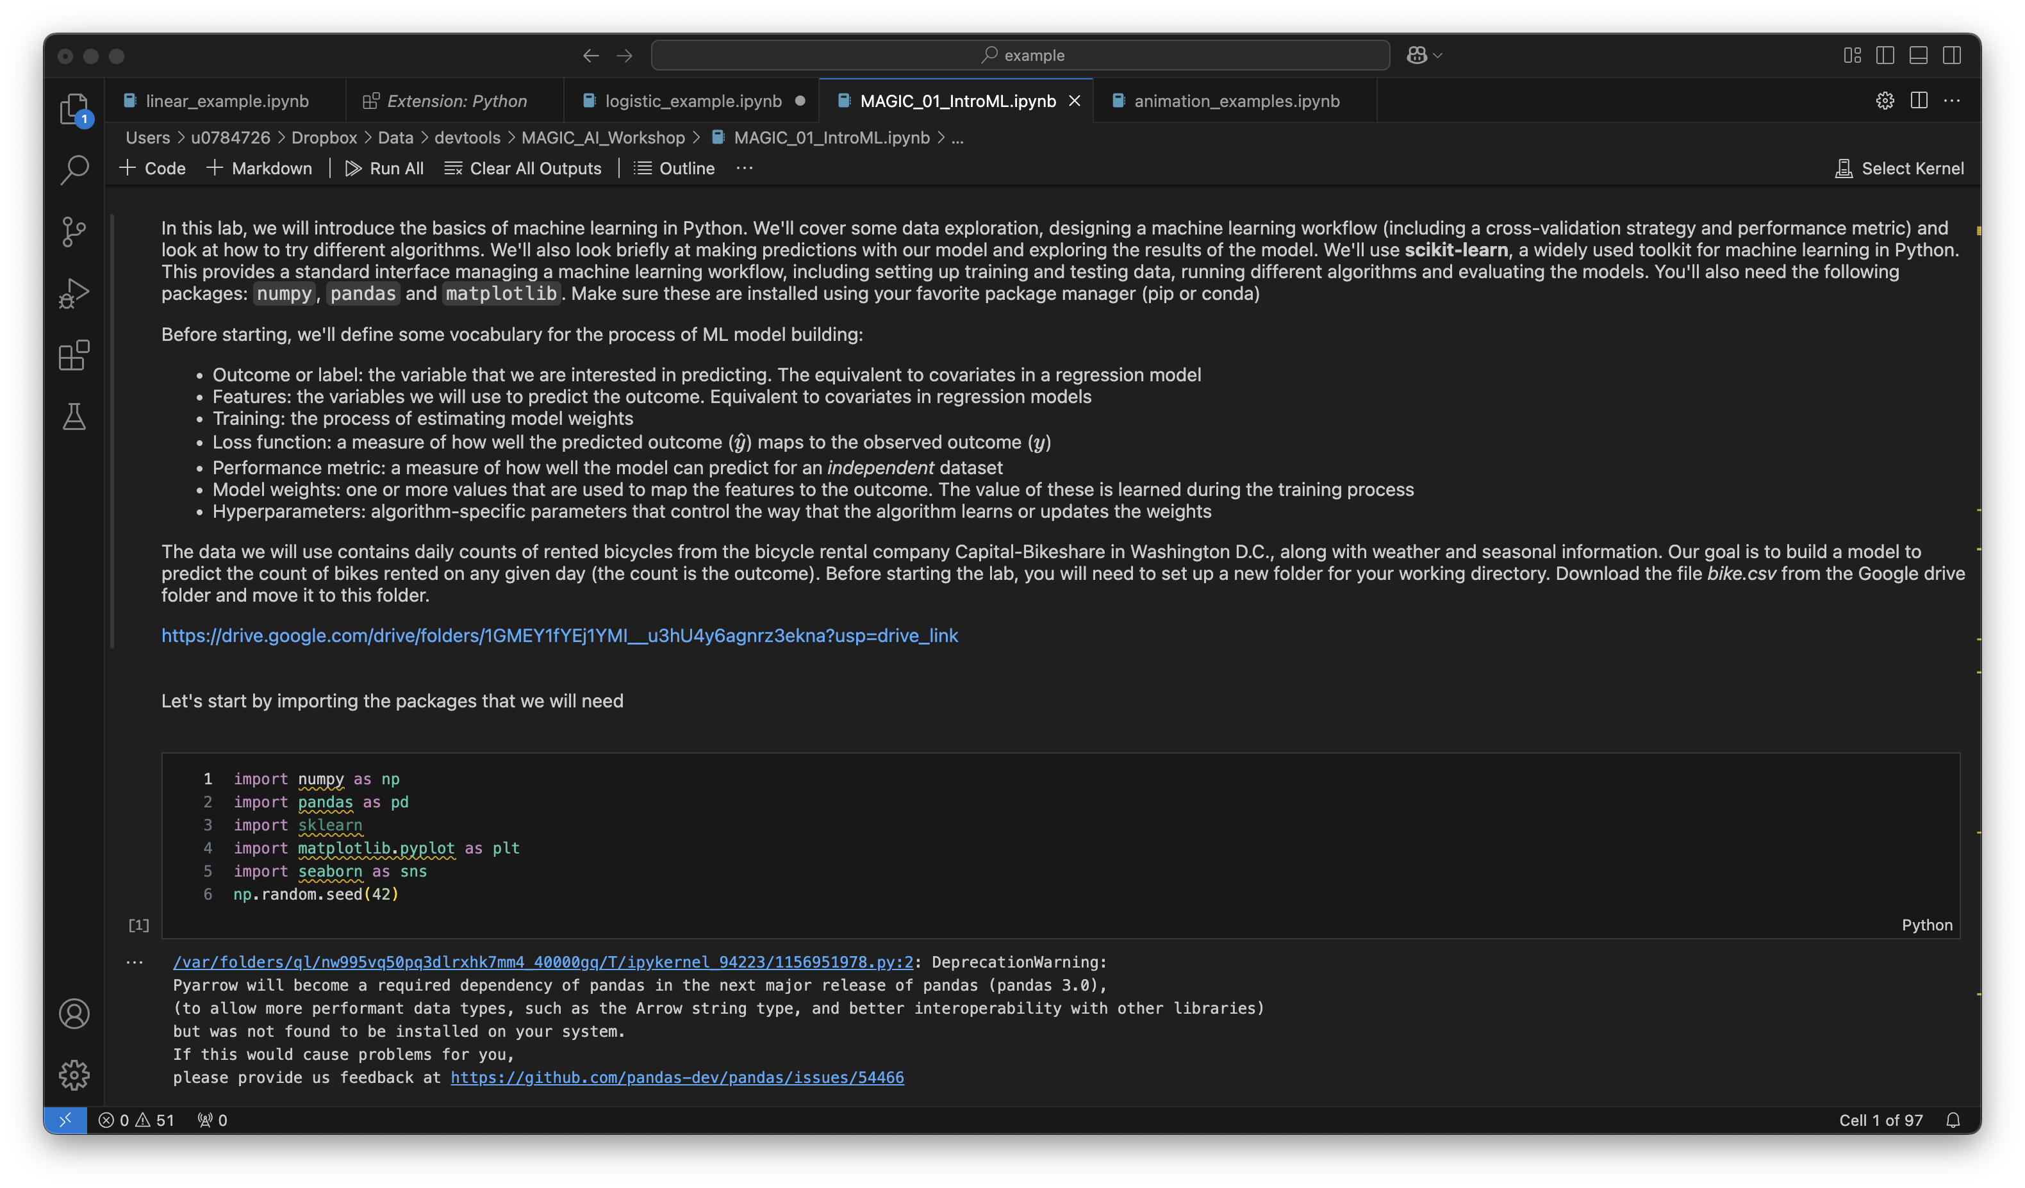
Task: Open Run and Debug view
Action: click(74, 293)
